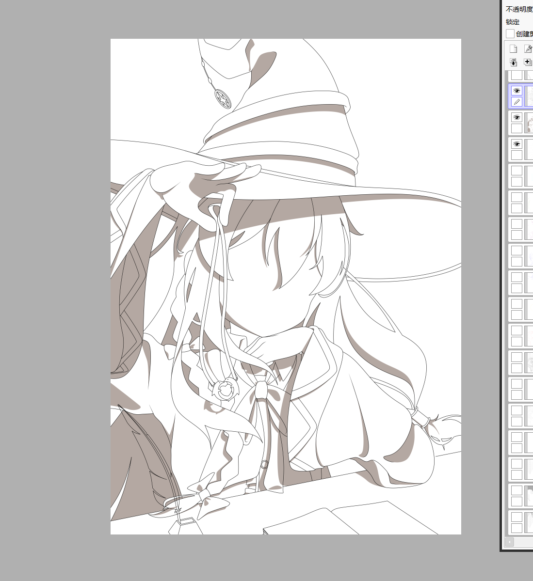This screenshot has width=533, height=581.
Task: Click the empty box under the second eye icon
Action: pyautogui.click(x=517, y=128)
